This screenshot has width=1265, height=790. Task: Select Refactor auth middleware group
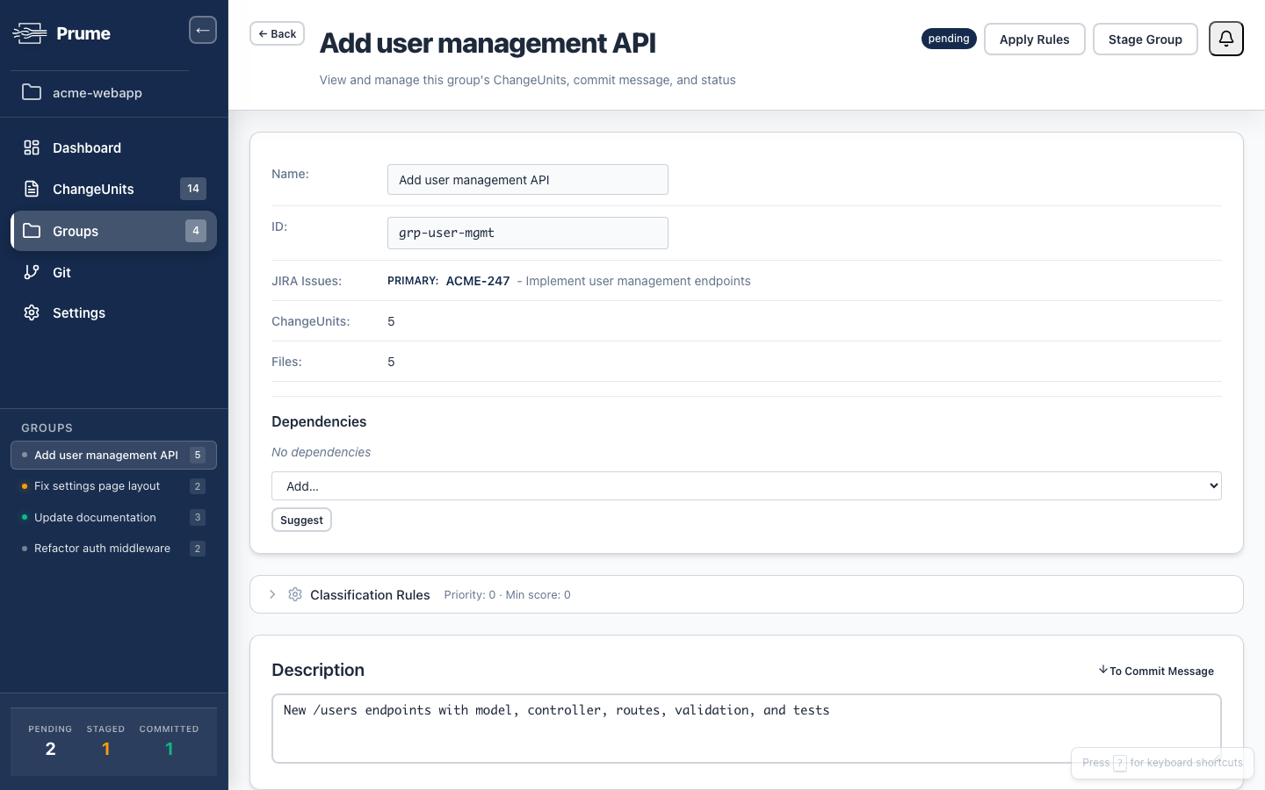[x=113, y=548]
